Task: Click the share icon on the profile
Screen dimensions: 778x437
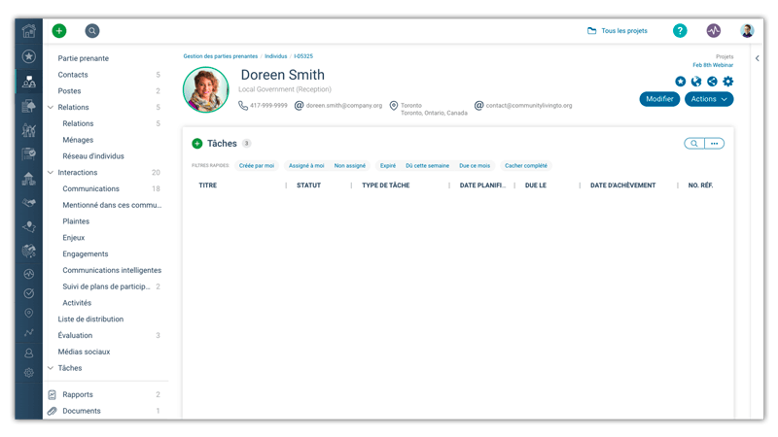Action: [x=712, y=82]
